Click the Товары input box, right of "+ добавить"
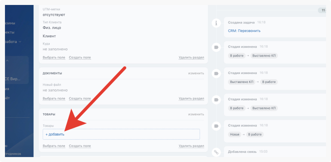This screenshot has height=162, width=331. tap(132, 134)
